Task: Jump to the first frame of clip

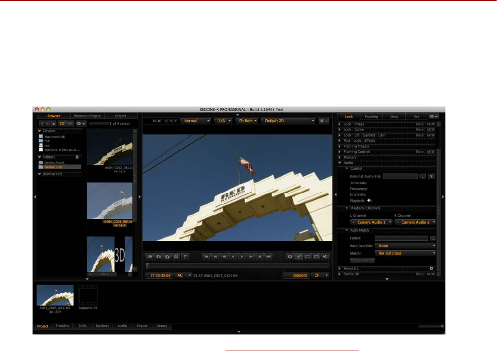Action: tap(207, 257)
